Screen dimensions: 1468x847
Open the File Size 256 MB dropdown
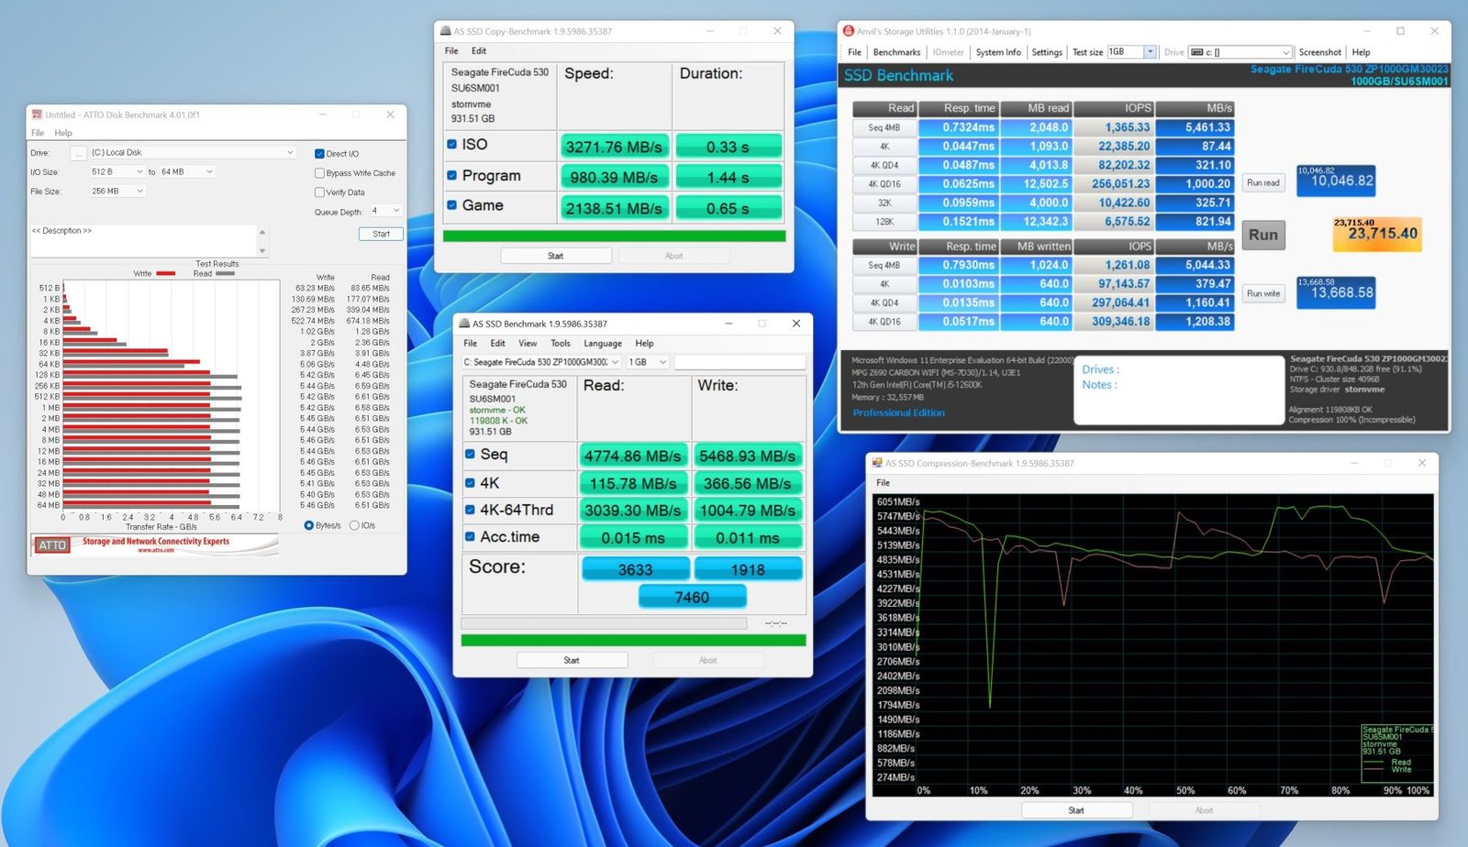tap(117, 191)
